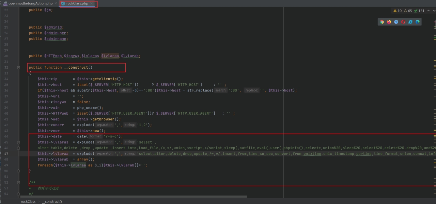Click line number 32 in gutter
Viewport: 436px width, 204px height.
6,68
